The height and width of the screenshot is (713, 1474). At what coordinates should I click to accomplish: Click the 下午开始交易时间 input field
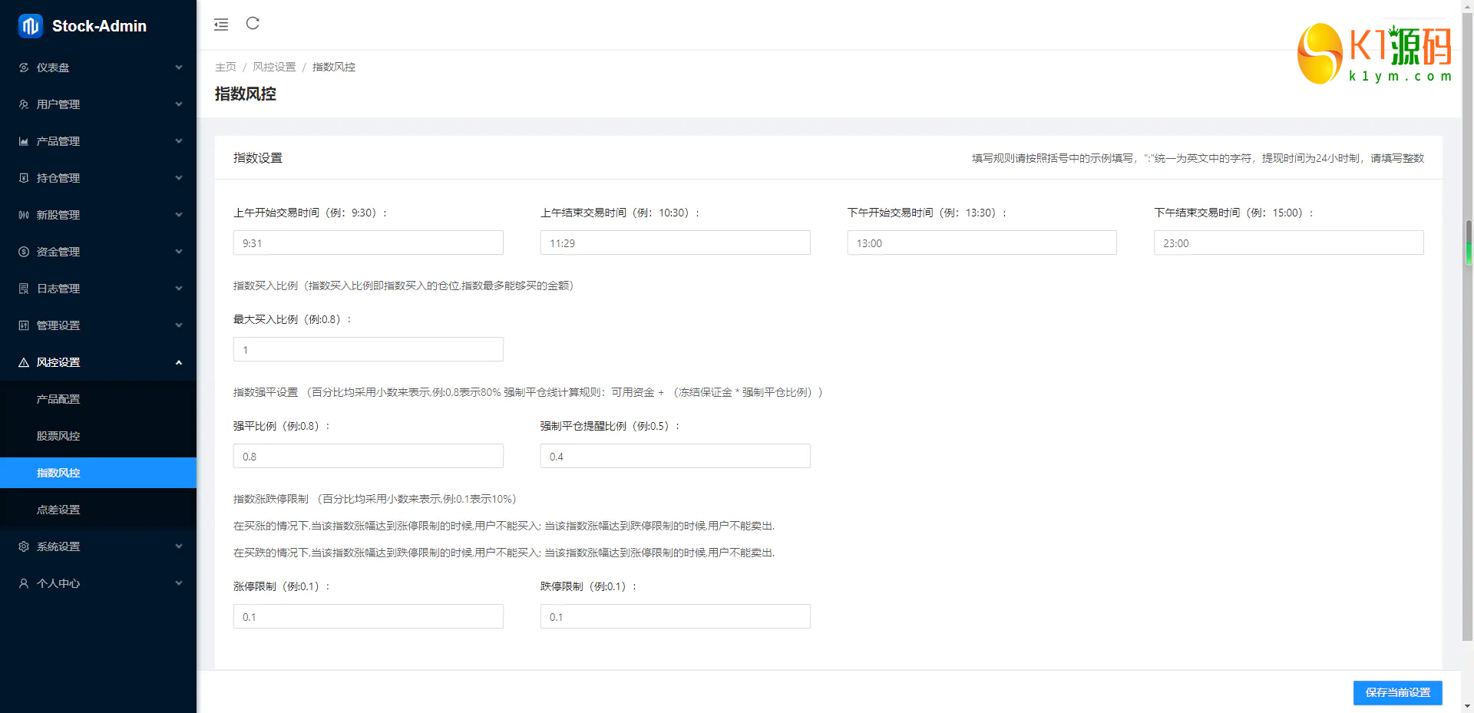click(982, 243)
